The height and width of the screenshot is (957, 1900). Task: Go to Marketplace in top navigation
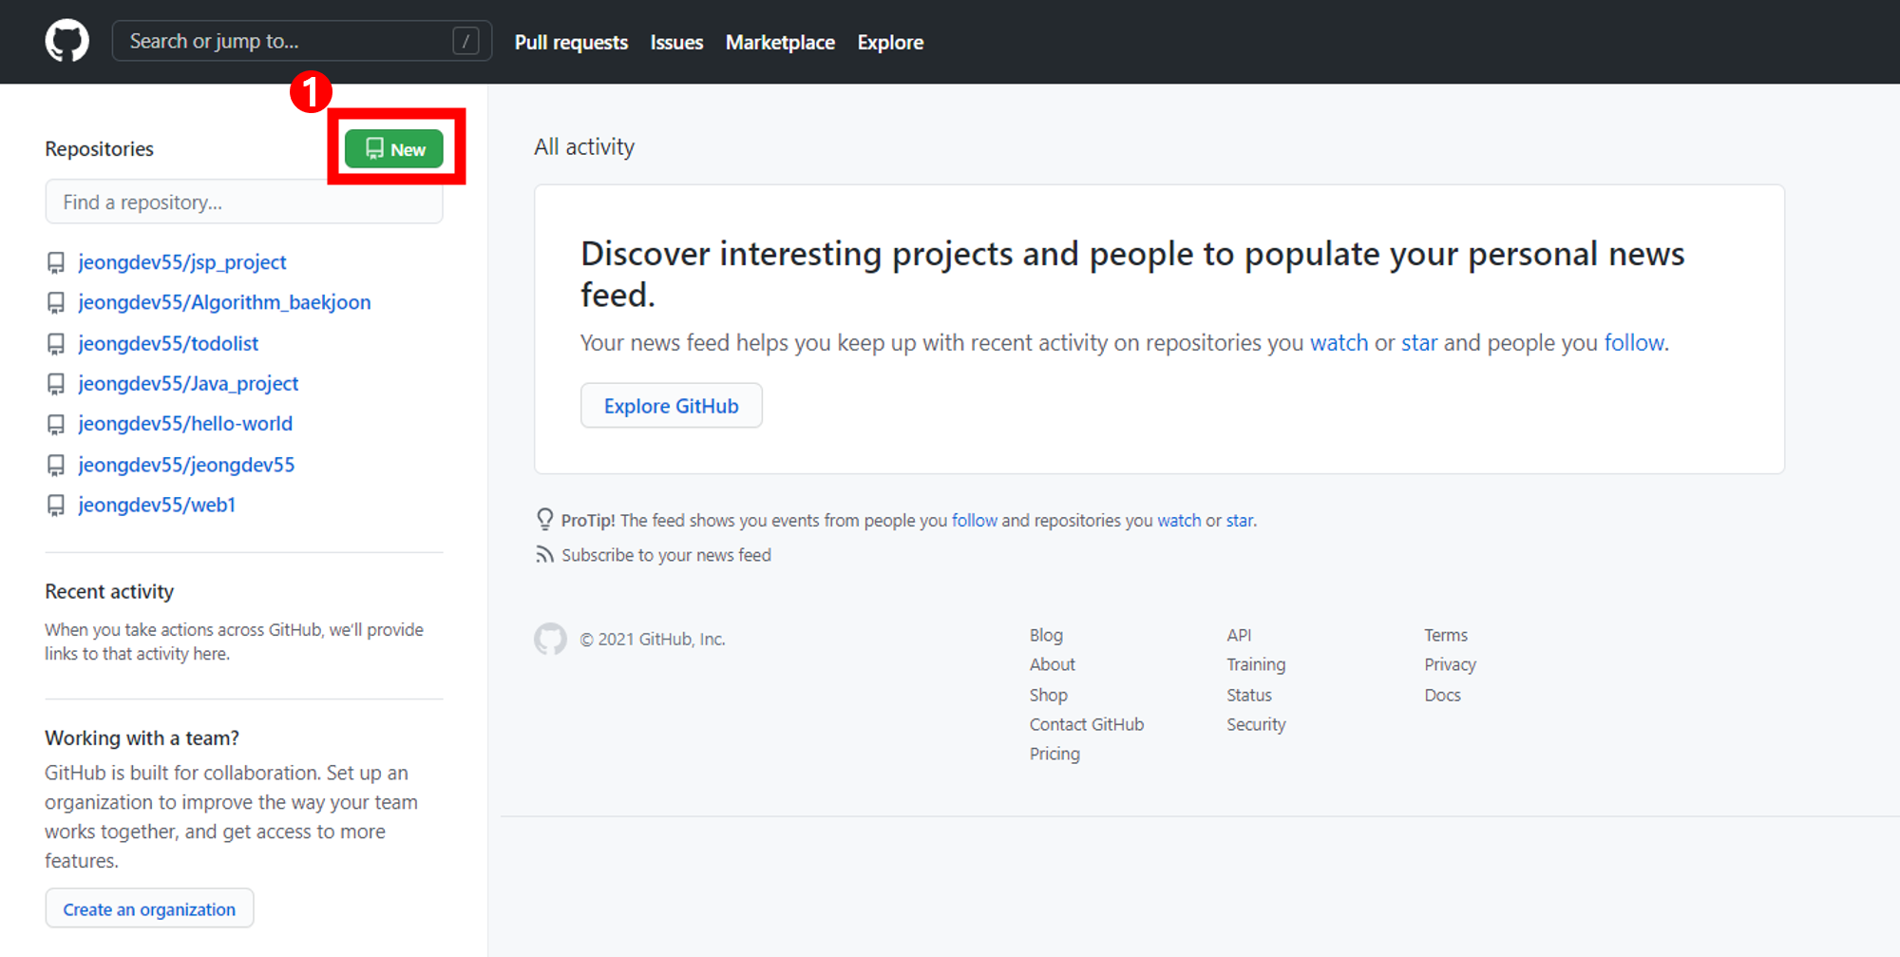[780, 42]
